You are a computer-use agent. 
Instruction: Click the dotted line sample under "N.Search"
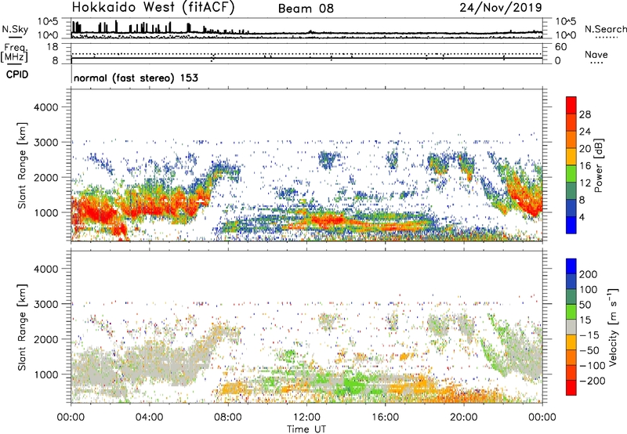607,38
